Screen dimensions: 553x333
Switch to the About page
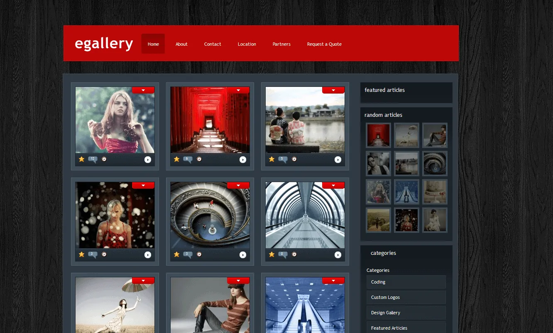point(181,44)
